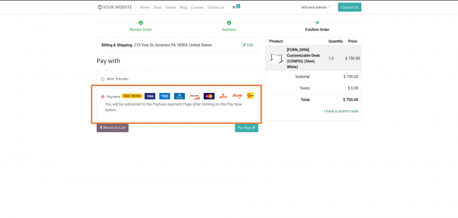Screen dimensions: 458x218
Task: Click the Frimi payment icon
Action: [237, 96]
